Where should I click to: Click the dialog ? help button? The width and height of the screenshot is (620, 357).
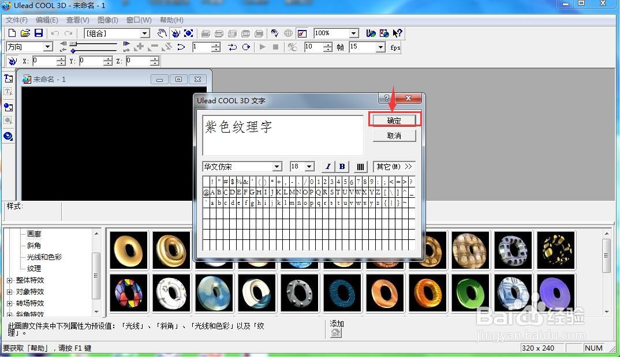(x=386, y=98)
